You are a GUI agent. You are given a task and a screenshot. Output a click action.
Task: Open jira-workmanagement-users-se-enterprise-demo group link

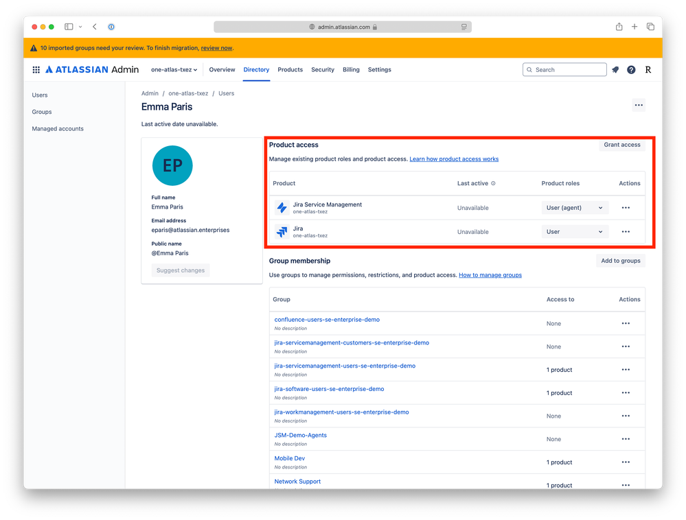tap(341, 412)
